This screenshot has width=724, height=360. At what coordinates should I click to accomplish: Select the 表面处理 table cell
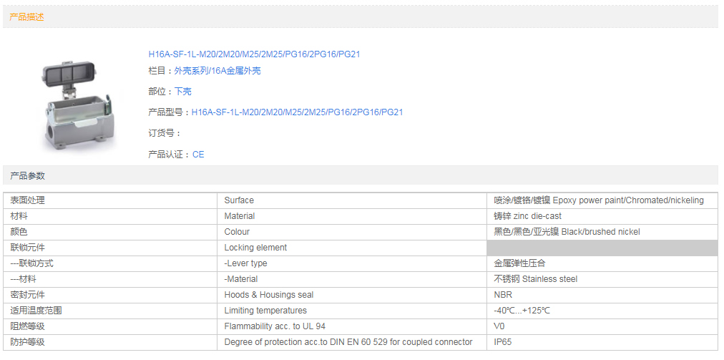[28, 200]
